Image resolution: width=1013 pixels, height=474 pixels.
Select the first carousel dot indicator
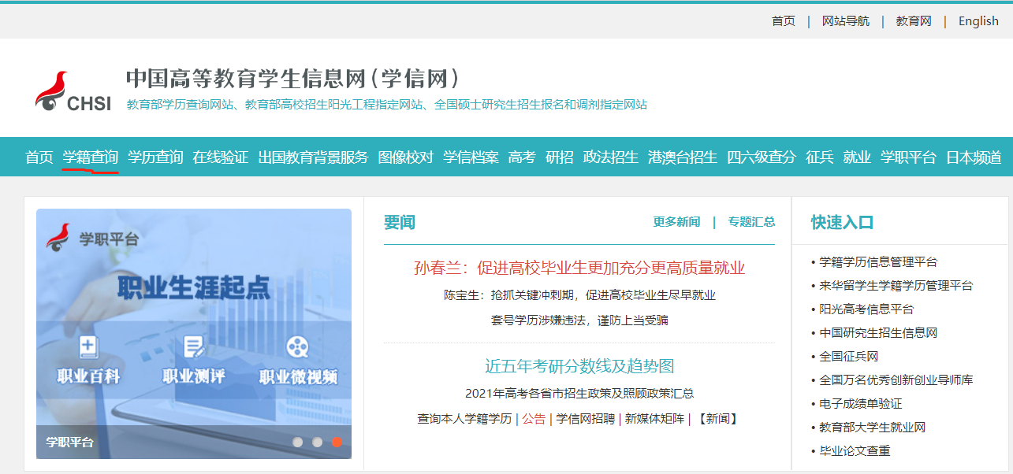point(297,442)
